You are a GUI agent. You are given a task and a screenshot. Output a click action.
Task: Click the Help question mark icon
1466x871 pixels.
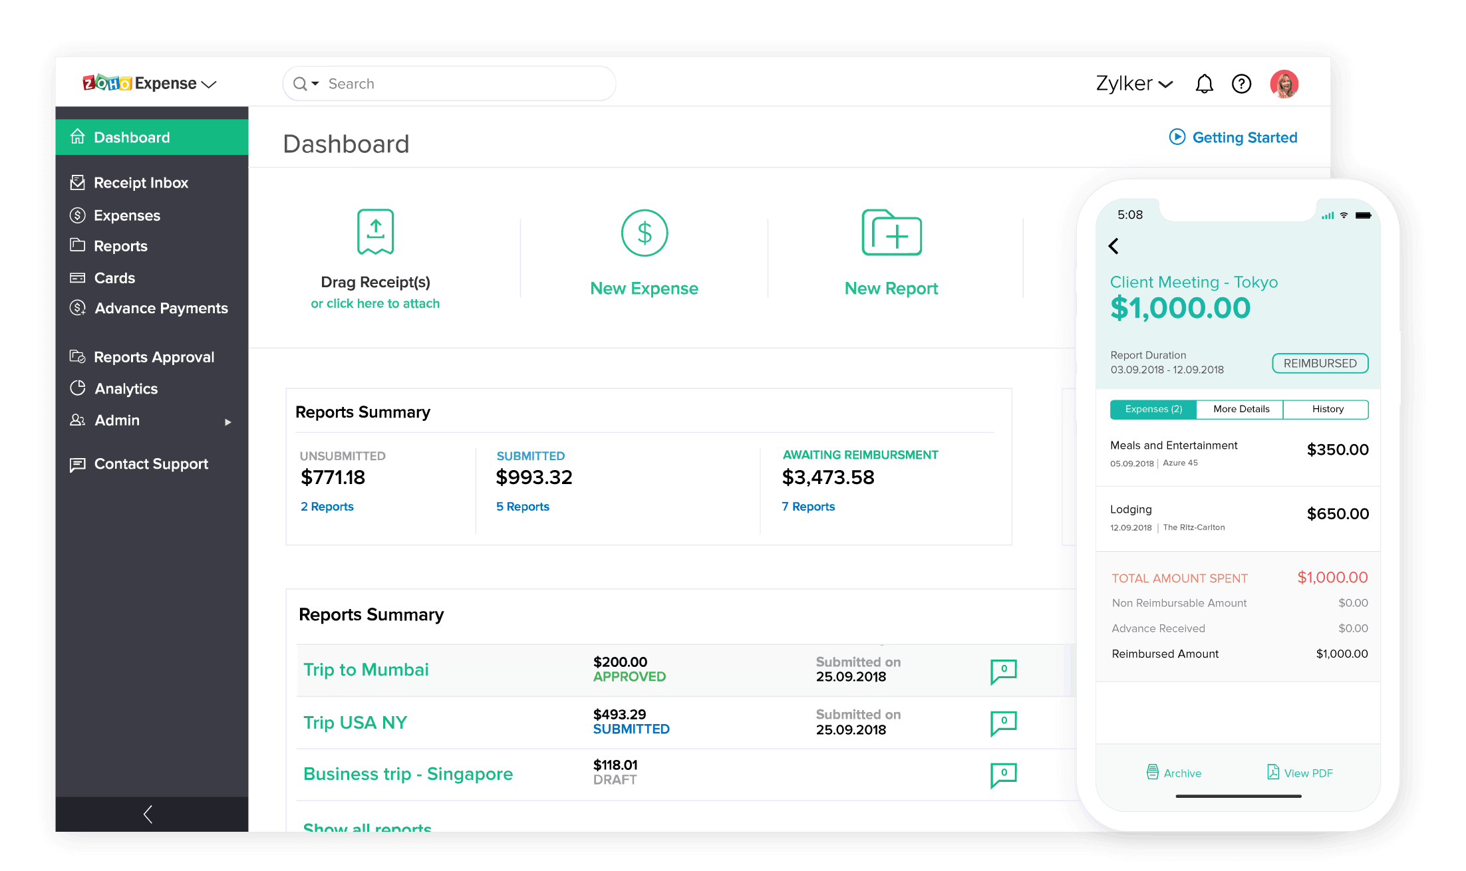[x=1243, y=83]
